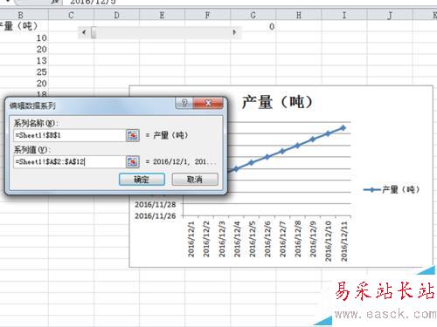Close the Edit Series dialog
The width and height of the screenshot is (437, 327).
coord(208,103)
